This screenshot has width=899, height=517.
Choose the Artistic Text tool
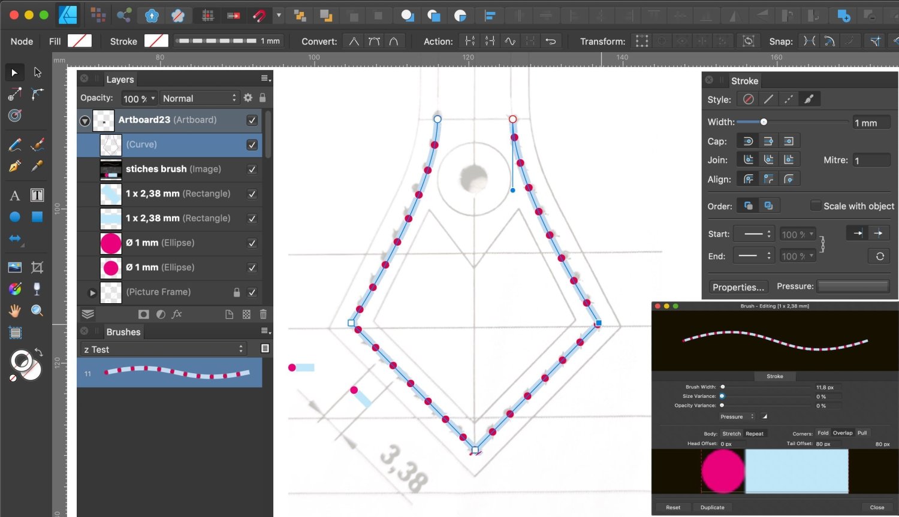point(15,195)
